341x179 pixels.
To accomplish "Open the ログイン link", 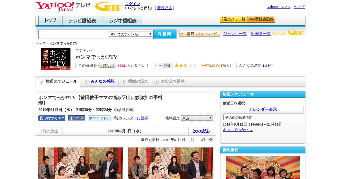I will (132, 4).
